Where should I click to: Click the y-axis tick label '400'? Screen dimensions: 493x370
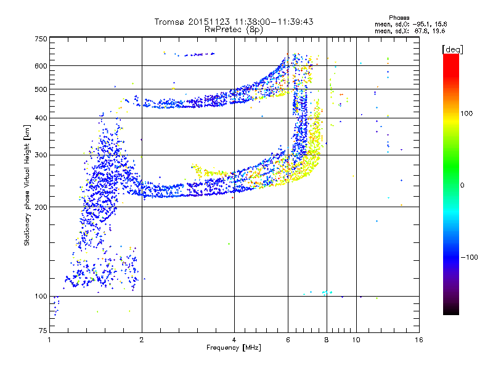click(41, 118)
